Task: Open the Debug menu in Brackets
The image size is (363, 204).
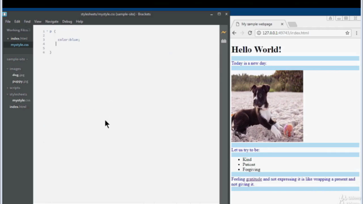Action: click(67, 22)
